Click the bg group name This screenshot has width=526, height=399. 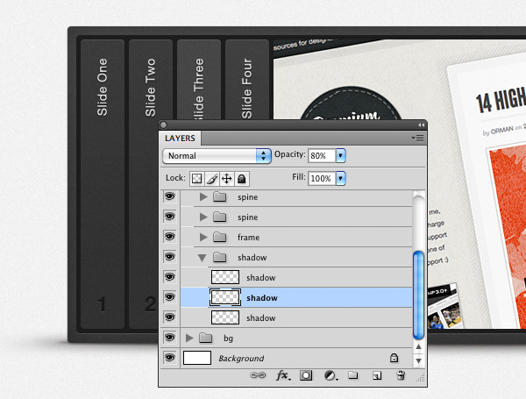tap(228, 338)
